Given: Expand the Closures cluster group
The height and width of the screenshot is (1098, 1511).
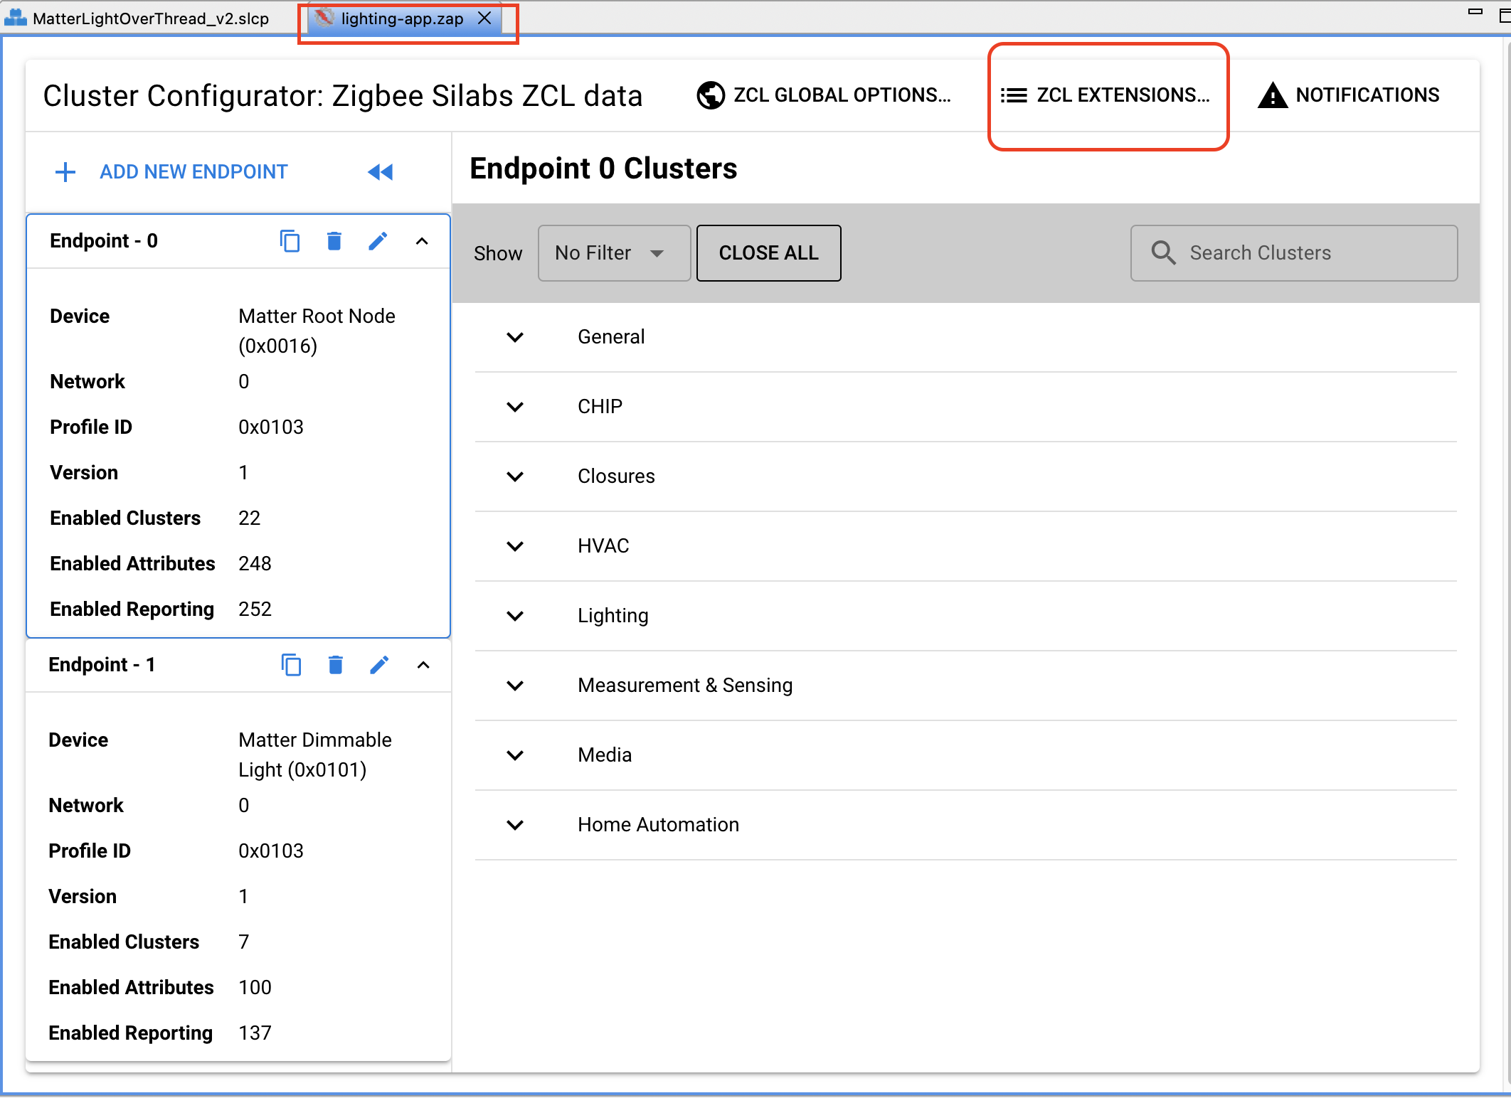Looking at the screenshot, I should pos(515,476).
